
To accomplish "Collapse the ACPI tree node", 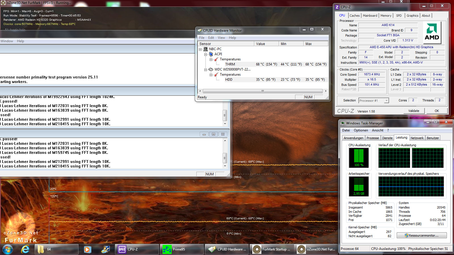I will [206, 54].
